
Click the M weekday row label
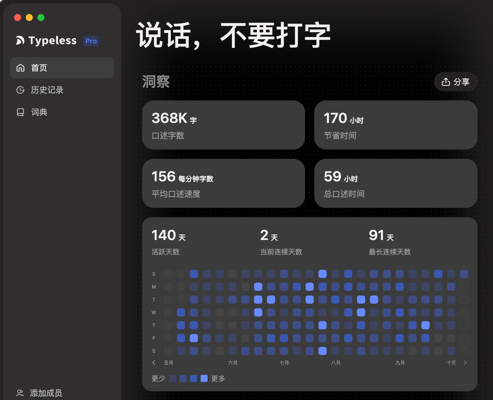154,287
